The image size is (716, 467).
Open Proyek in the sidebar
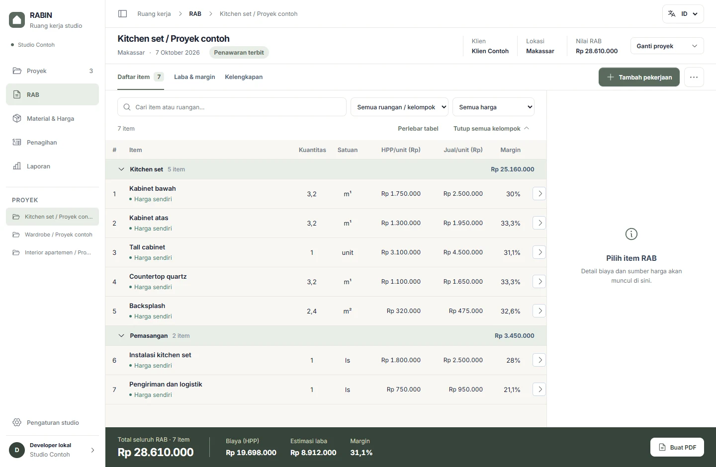coord(52,71)
